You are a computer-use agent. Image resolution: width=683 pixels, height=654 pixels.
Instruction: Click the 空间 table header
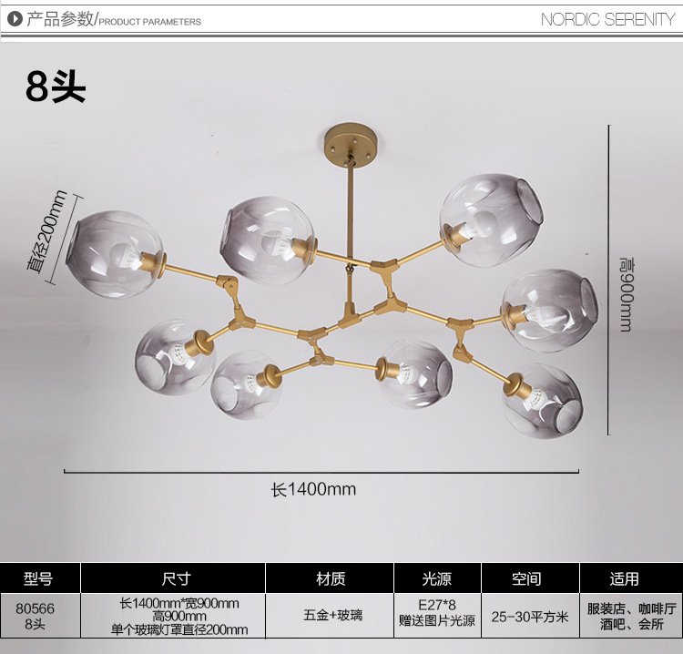[531, 578]
